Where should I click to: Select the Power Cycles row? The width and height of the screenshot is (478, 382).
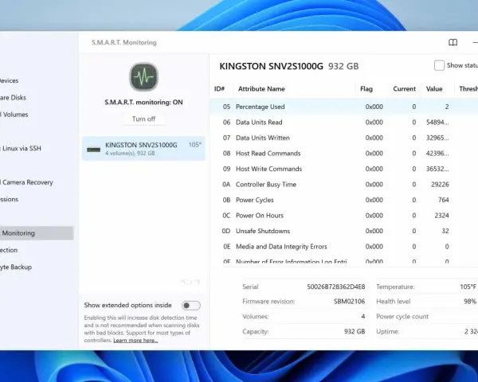[x=343, y=200]
